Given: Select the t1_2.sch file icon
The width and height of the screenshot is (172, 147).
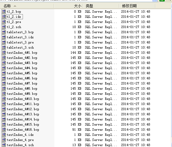Looking at the screenshot, I should point(4,27).
